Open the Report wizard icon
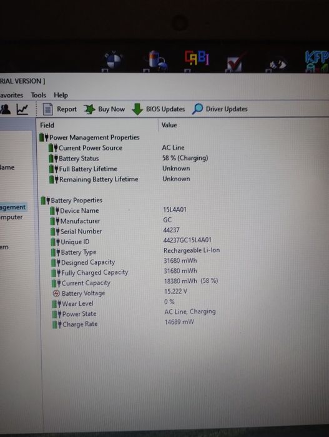Image resolution: width=329 pixels, height=437 pixels. [47, 109]
